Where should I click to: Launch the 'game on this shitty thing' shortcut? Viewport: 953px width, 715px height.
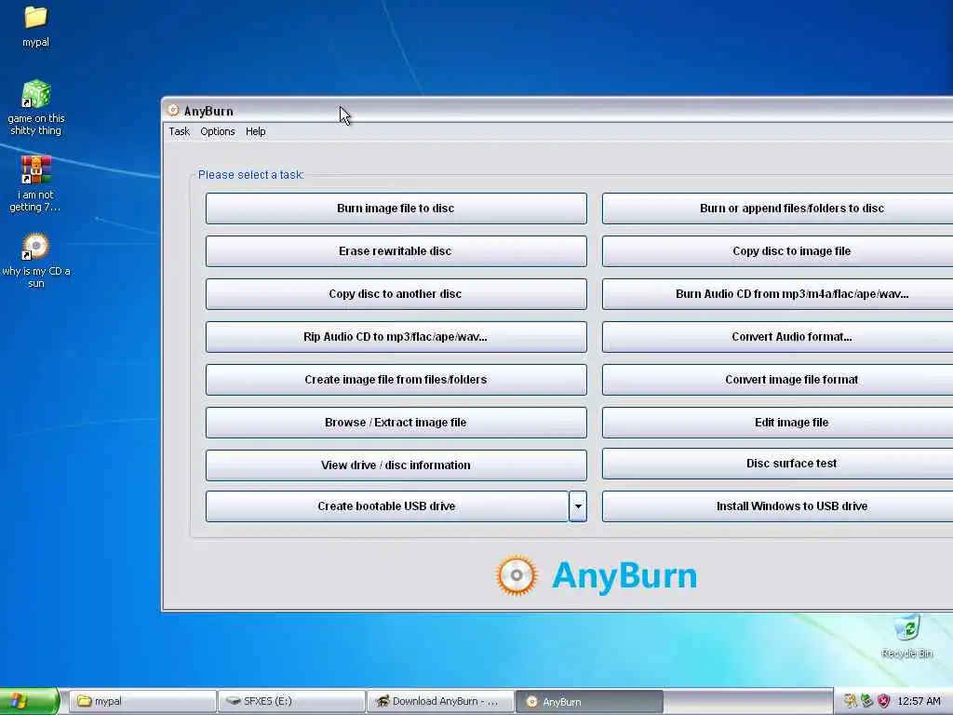point(36,108)
